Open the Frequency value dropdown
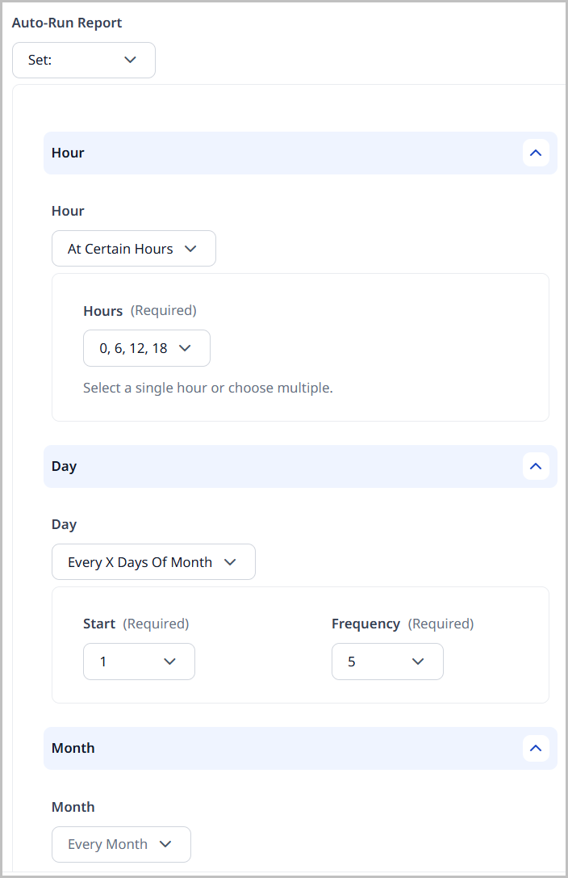Image resolution: width=568 pixels, height=878 pixels. pyautogui.click(x=387, y=661)
